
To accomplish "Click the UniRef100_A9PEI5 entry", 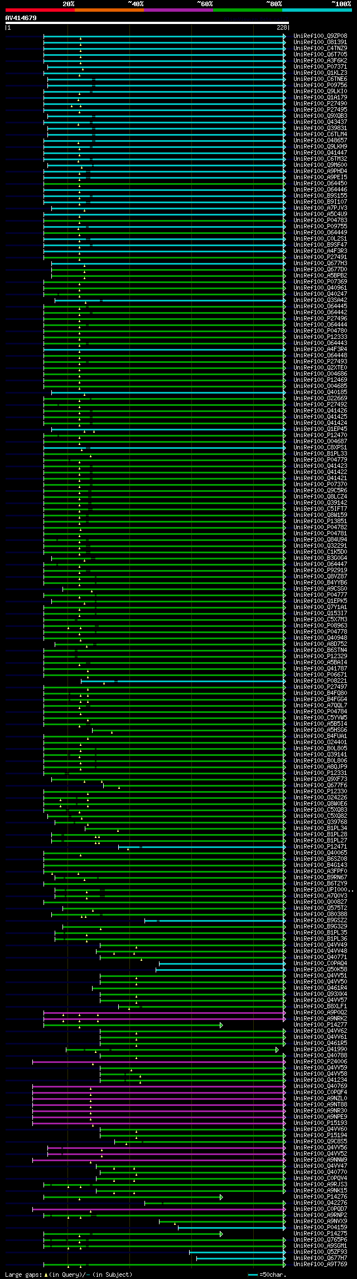I will [x=320, y=178].
